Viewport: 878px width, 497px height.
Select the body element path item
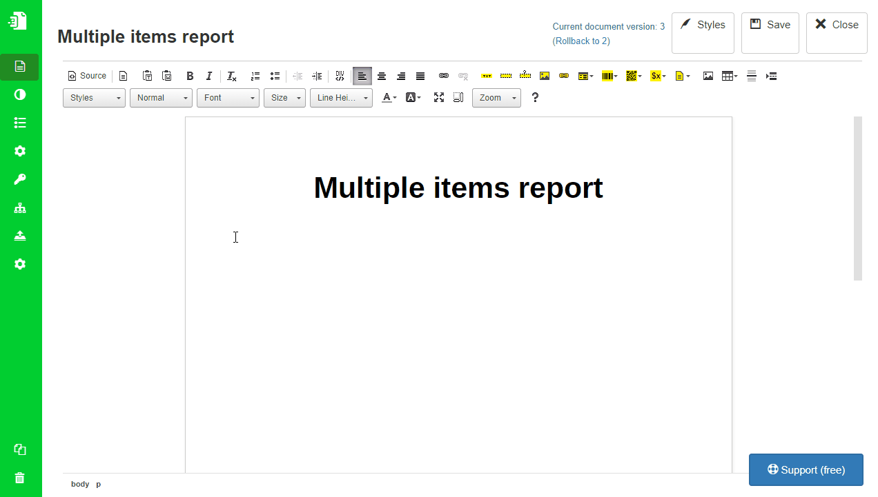80,484
